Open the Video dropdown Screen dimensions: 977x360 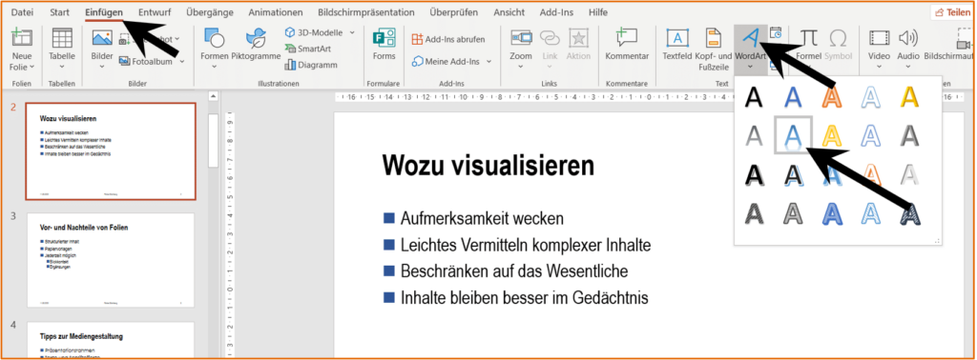pos(879,68)
